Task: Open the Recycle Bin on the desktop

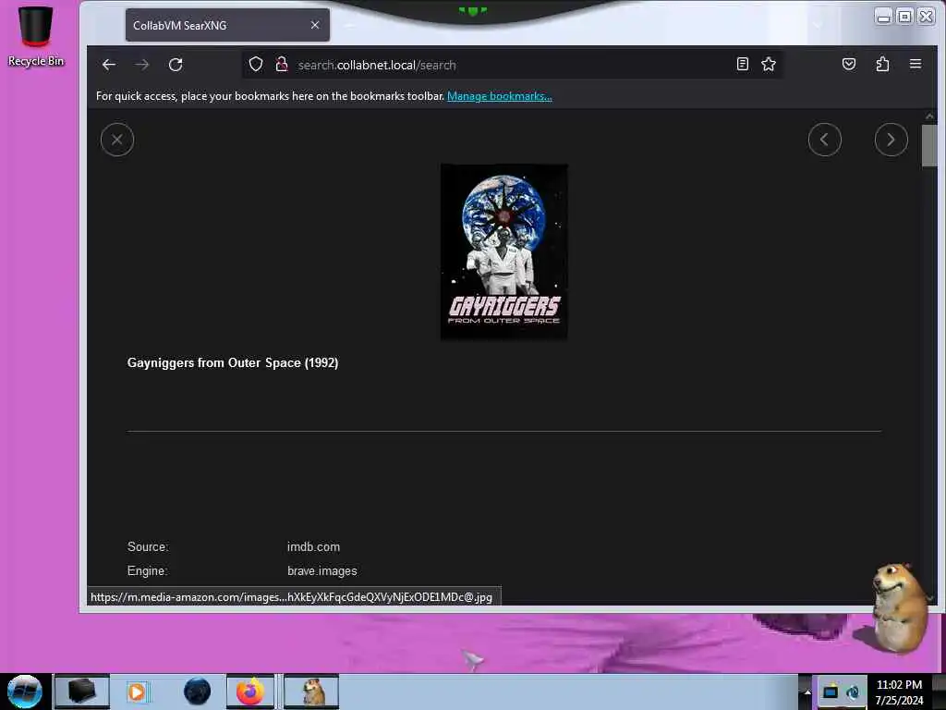Action: tap(36, 36)
